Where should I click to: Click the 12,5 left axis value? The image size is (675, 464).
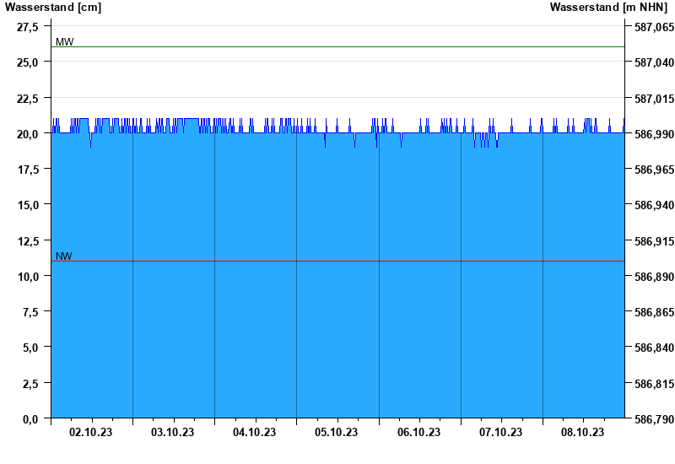coord(27,241)
